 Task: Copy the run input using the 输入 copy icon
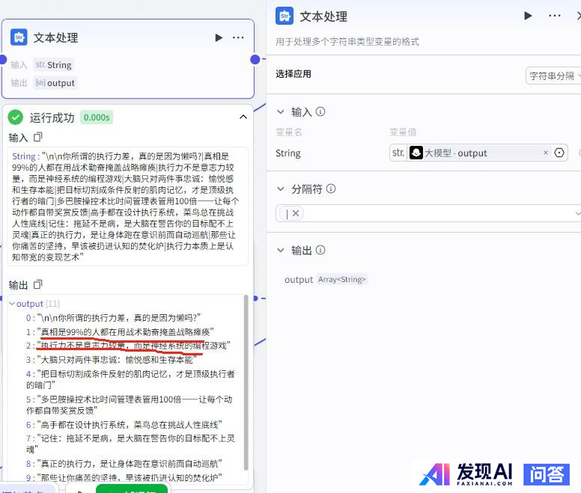(38, 137)
